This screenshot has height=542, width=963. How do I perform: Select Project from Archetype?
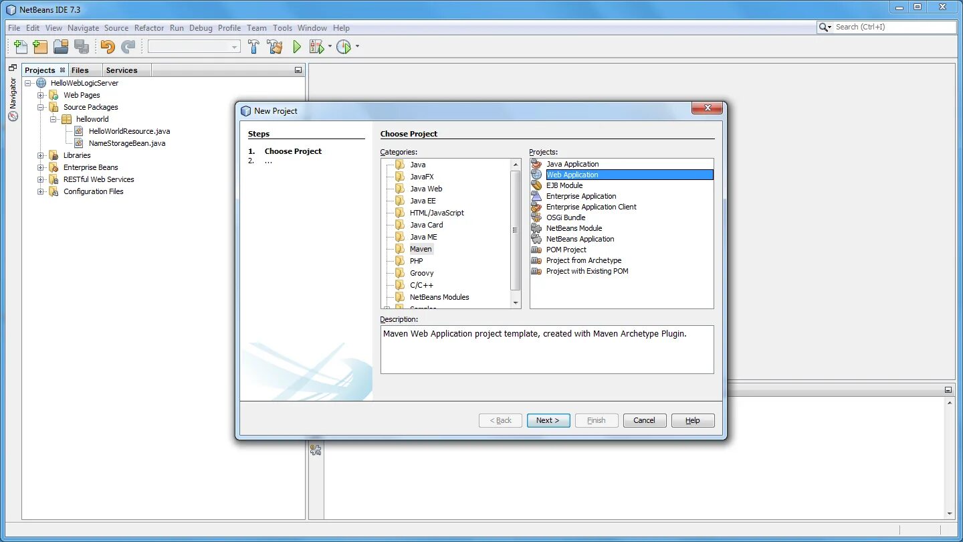pos(584,260)
